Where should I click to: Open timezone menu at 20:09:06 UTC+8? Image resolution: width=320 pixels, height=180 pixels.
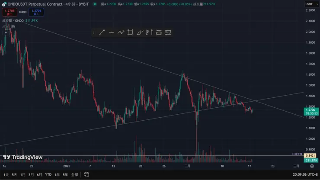click(305, 174)
